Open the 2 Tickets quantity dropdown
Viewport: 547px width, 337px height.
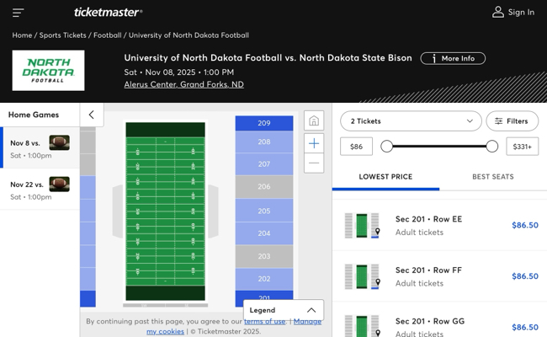point(411,121)
